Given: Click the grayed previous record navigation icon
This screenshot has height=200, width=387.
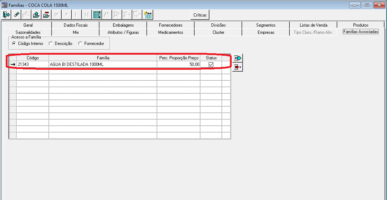Looking at the screenshot, I should [x=67, y=15].
